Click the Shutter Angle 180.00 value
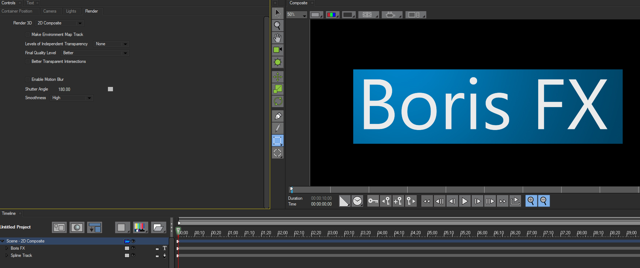The image size is (640, 268). click(64, 89)
